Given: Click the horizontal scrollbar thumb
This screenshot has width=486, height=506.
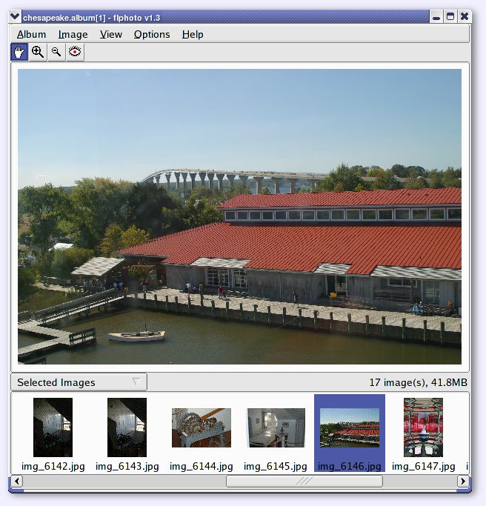Looking at the screenshot, I should pos(304,481).
